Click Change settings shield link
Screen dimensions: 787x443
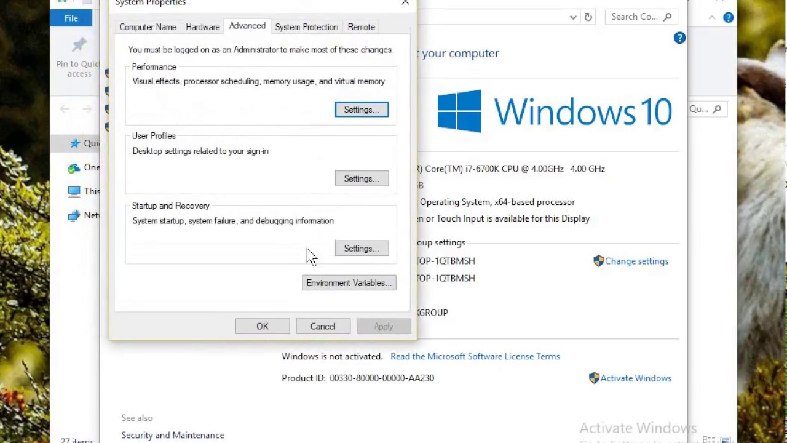[x=631, y=261]
